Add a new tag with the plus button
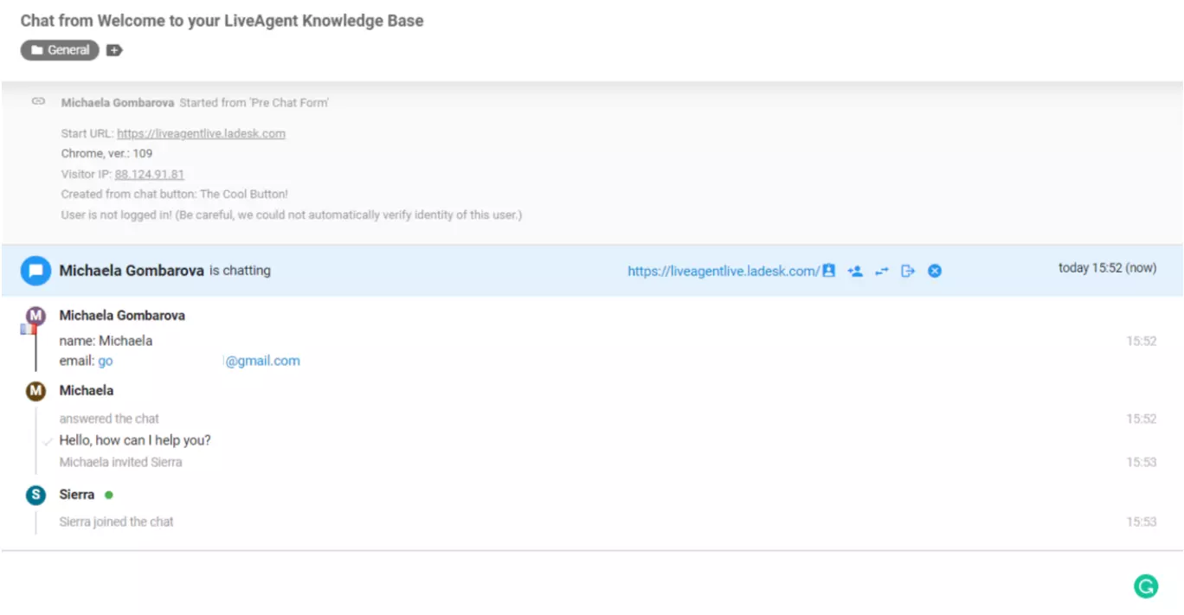This screenshot has width=1184, height=615. point(113,50)
